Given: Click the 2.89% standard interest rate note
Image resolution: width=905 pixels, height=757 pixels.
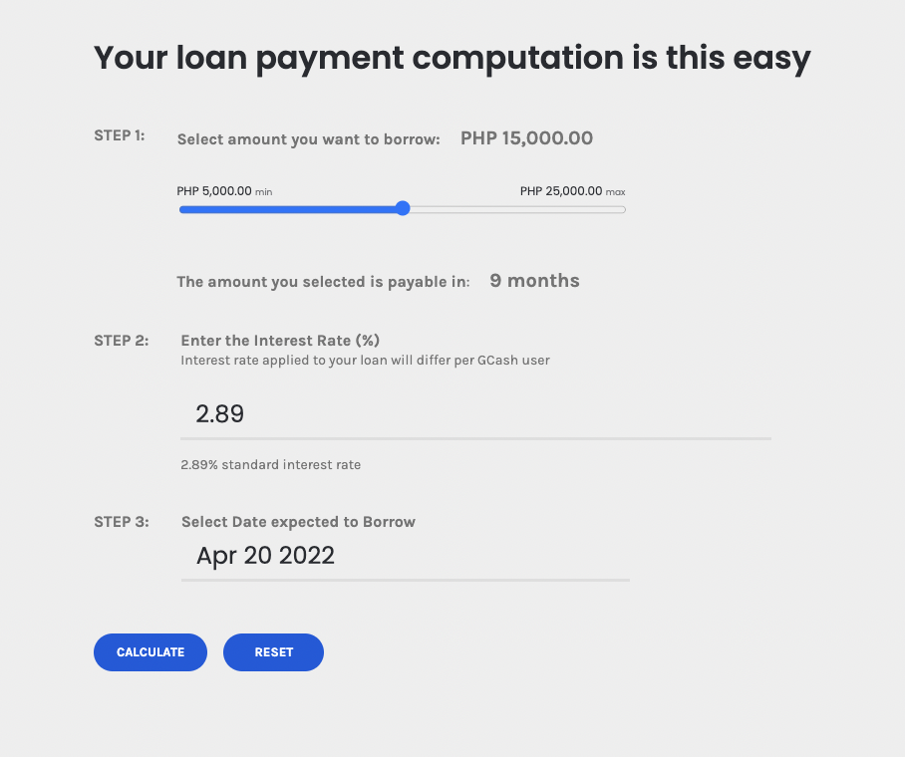Looking at the screenshot, I should [270, 464].
